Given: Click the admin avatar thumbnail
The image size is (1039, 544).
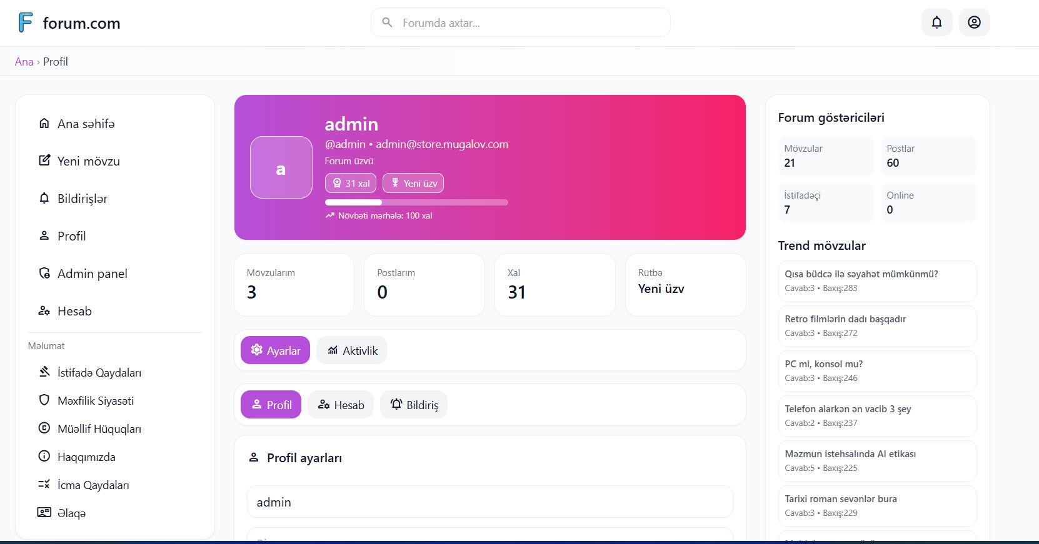Looking at the screenshot, I should 281,167.
